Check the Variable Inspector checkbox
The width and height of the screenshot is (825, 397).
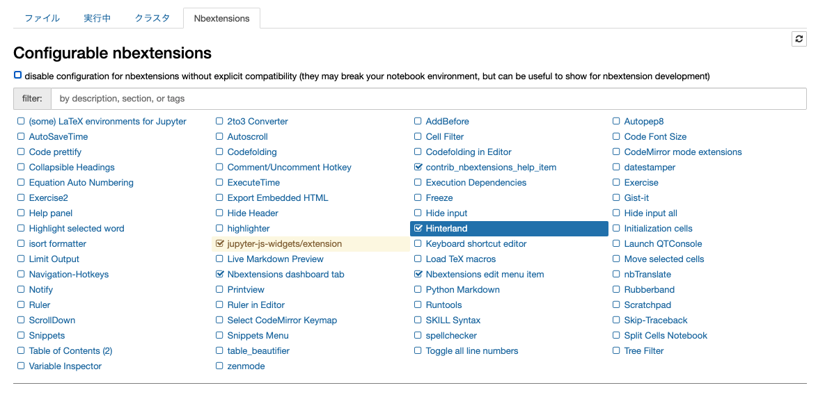[21, 366]
